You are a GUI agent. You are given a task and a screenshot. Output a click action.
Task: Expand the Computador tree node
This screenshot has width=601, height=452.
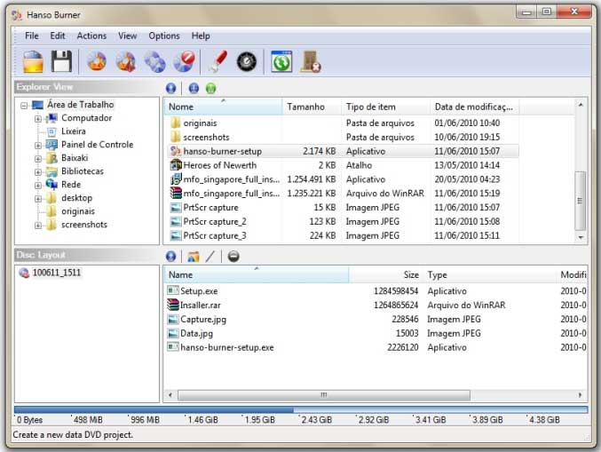point(38,118)
